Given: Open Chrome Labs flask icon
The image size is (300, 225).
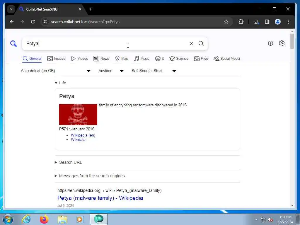Looking at the screenshot, I should [x=256, y=22].
